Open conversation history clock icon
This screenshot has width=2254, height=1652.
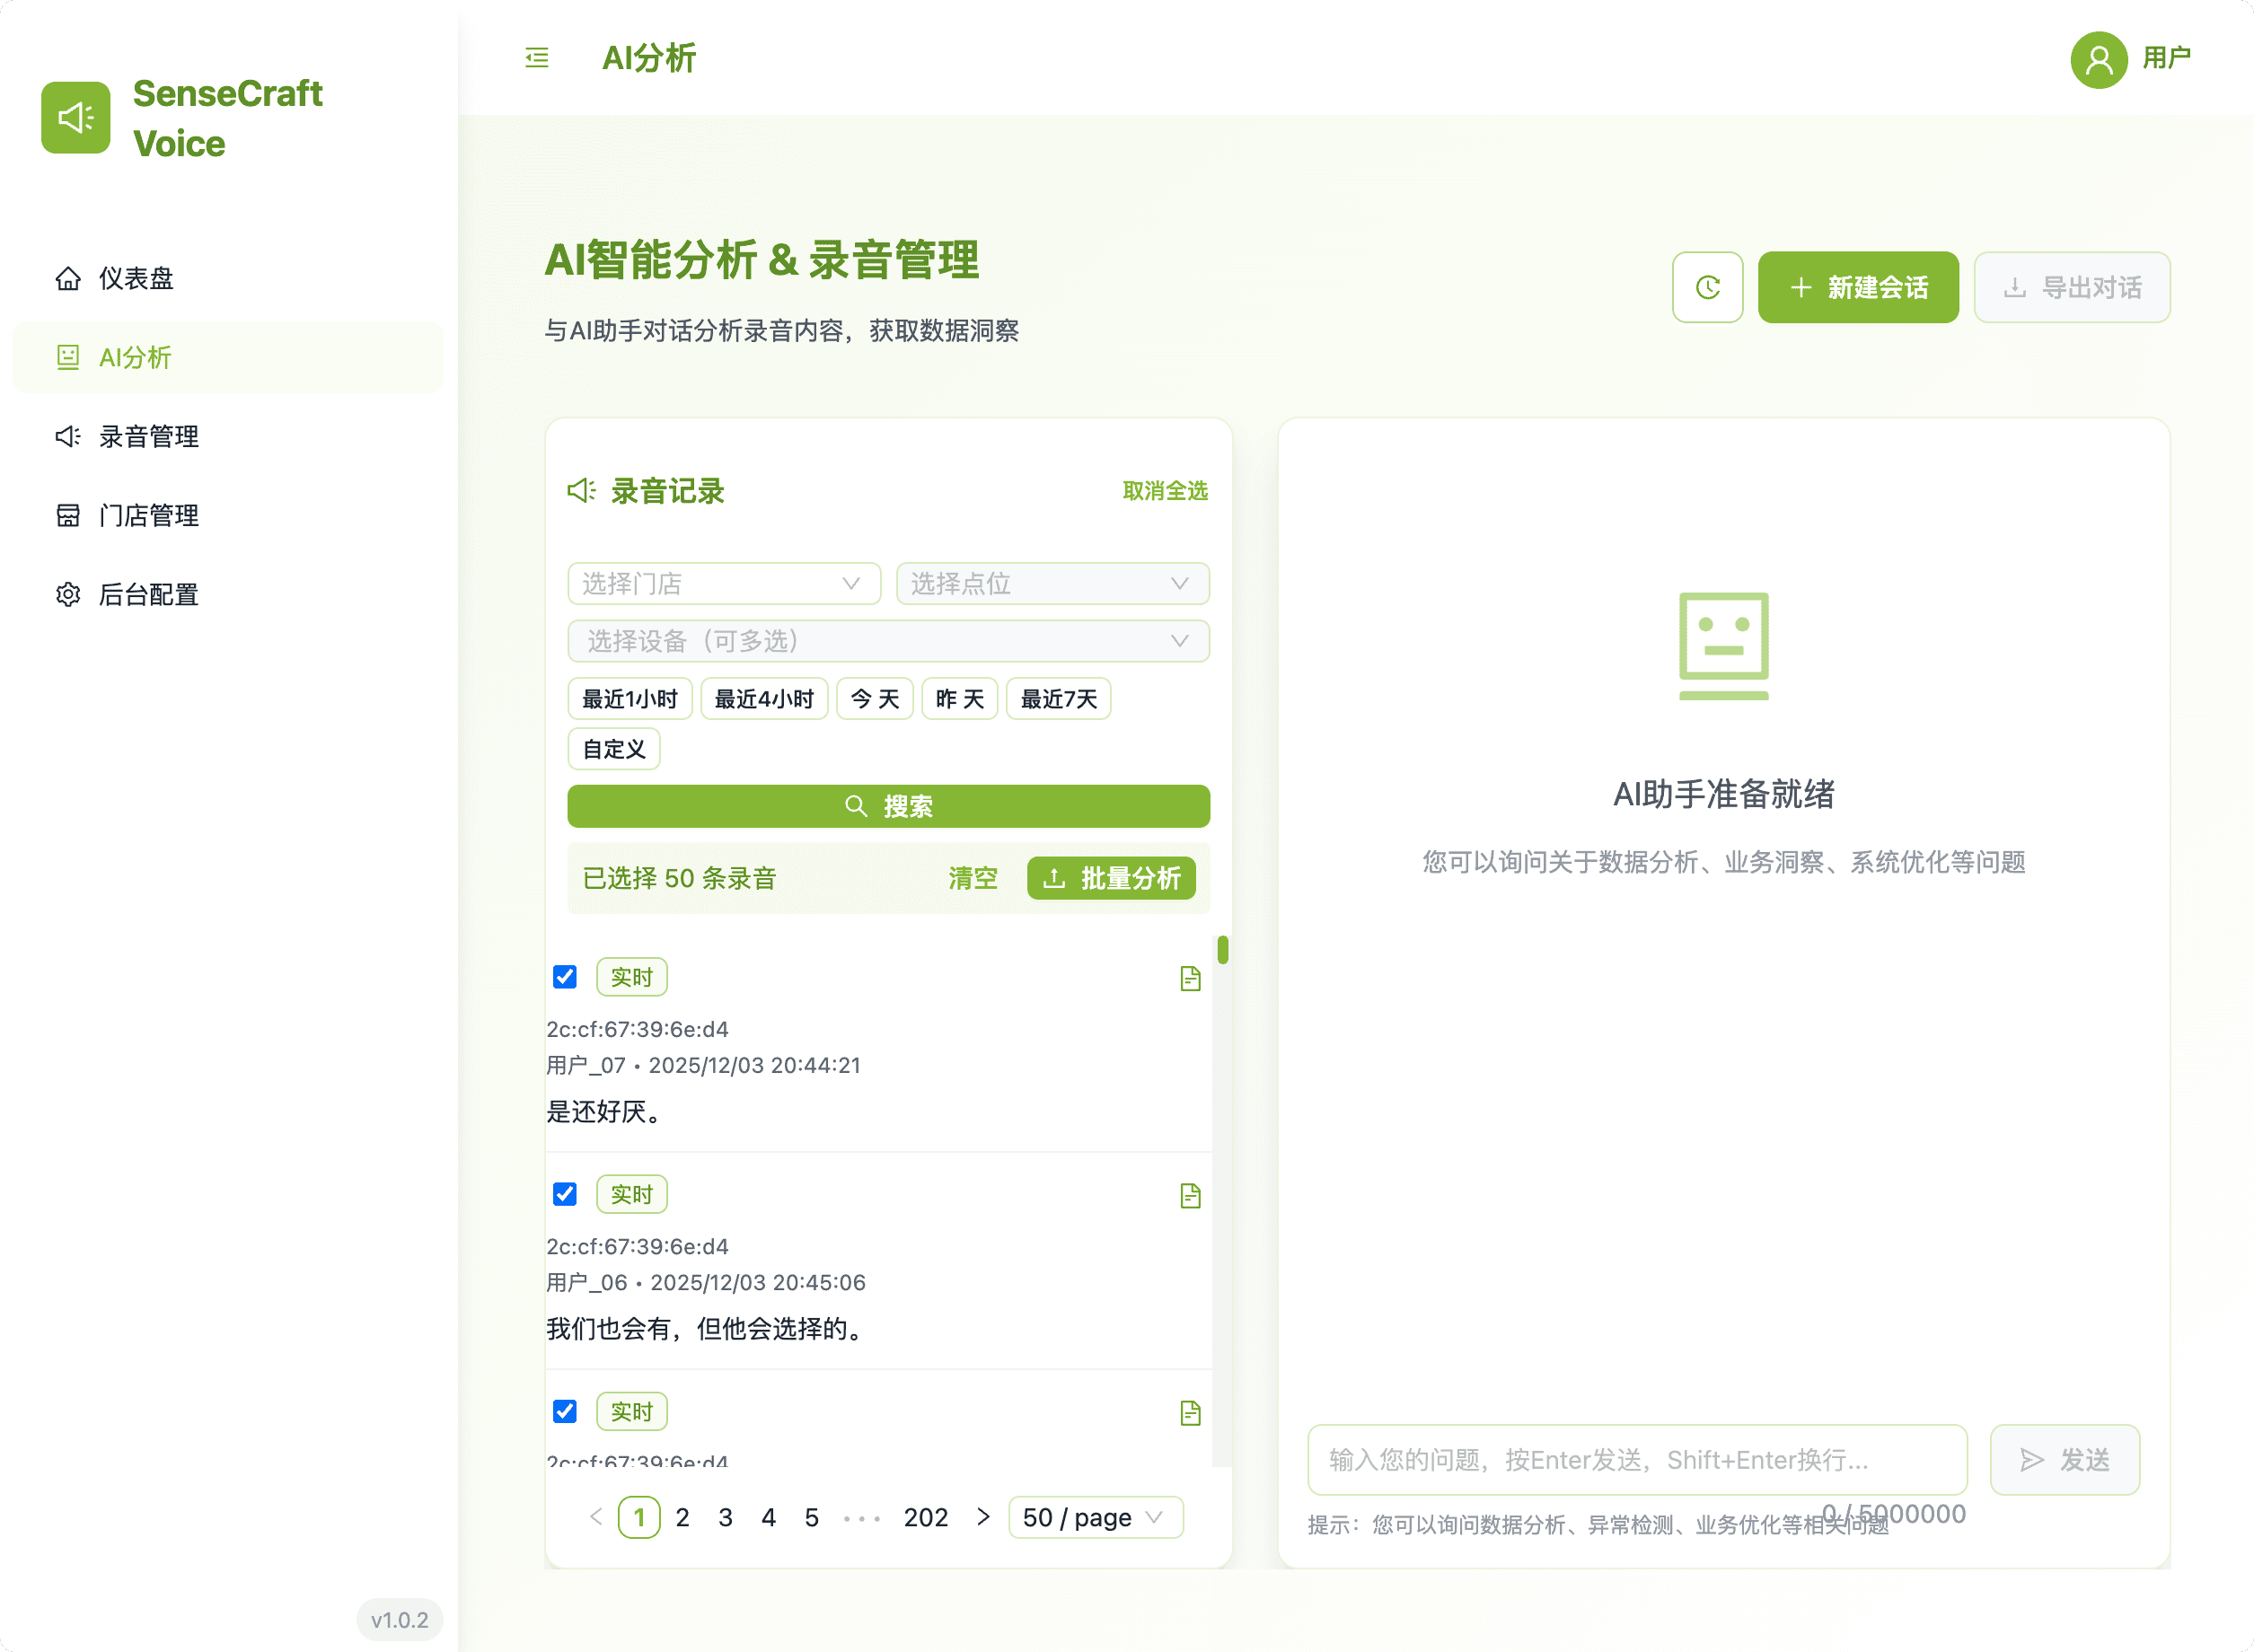coord(1707,288)
